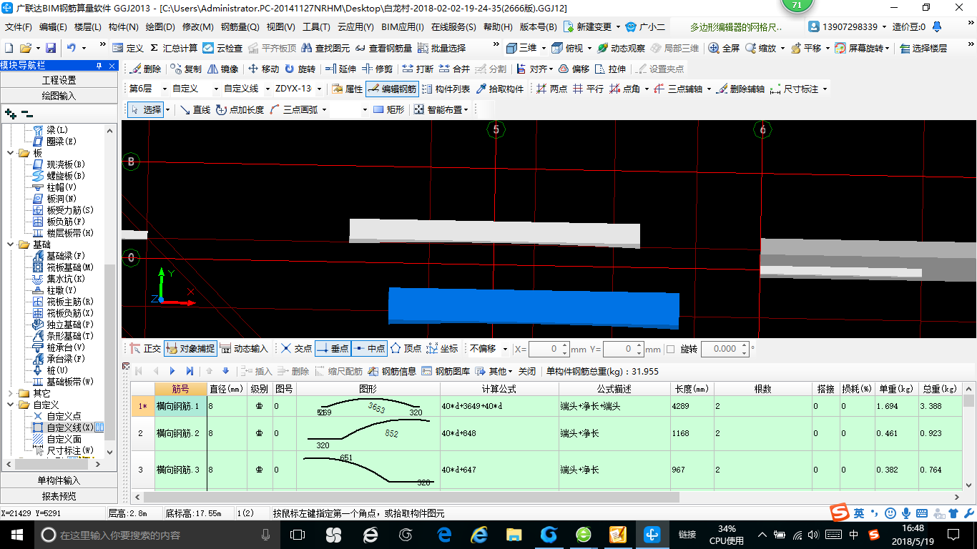Toggle 垂点 perpendicular snap
This screenshot has width=977, height=549.
(x=333, y=349)
